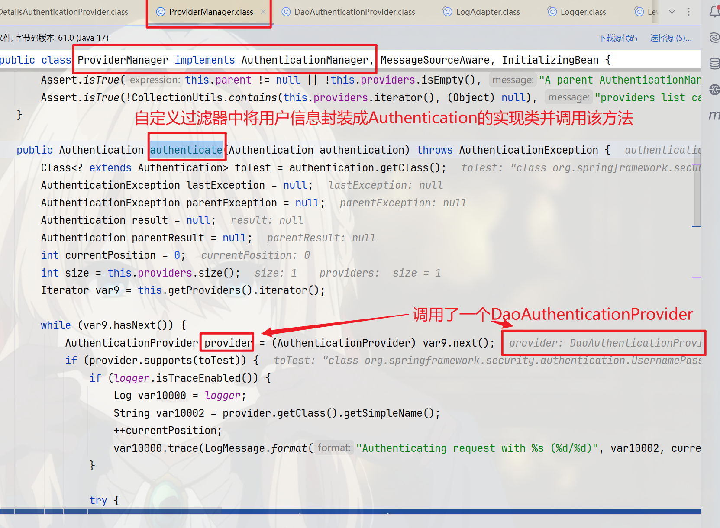Click the 下载源代码 link
The width and height of the screenshot is (720, 528).
click(x=618, y=38)
